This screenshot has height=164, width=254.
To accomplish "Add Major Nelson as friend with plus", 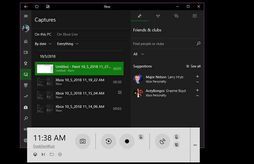I will (198, 77).
